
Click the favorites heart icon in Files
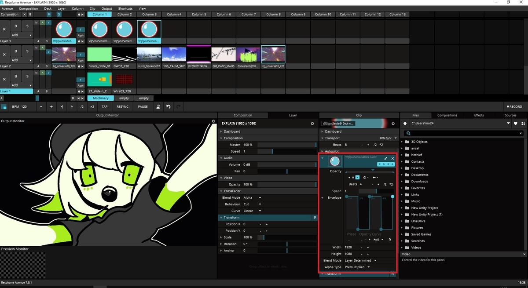(x=516, y=124)
